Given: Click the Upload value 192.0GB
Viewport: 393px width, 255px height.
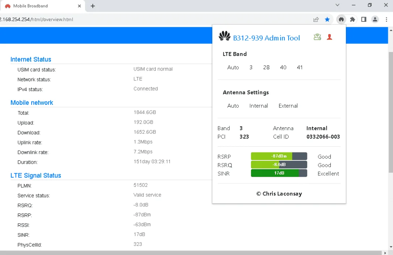Looking at the screenshot, I should pos(143,122).
